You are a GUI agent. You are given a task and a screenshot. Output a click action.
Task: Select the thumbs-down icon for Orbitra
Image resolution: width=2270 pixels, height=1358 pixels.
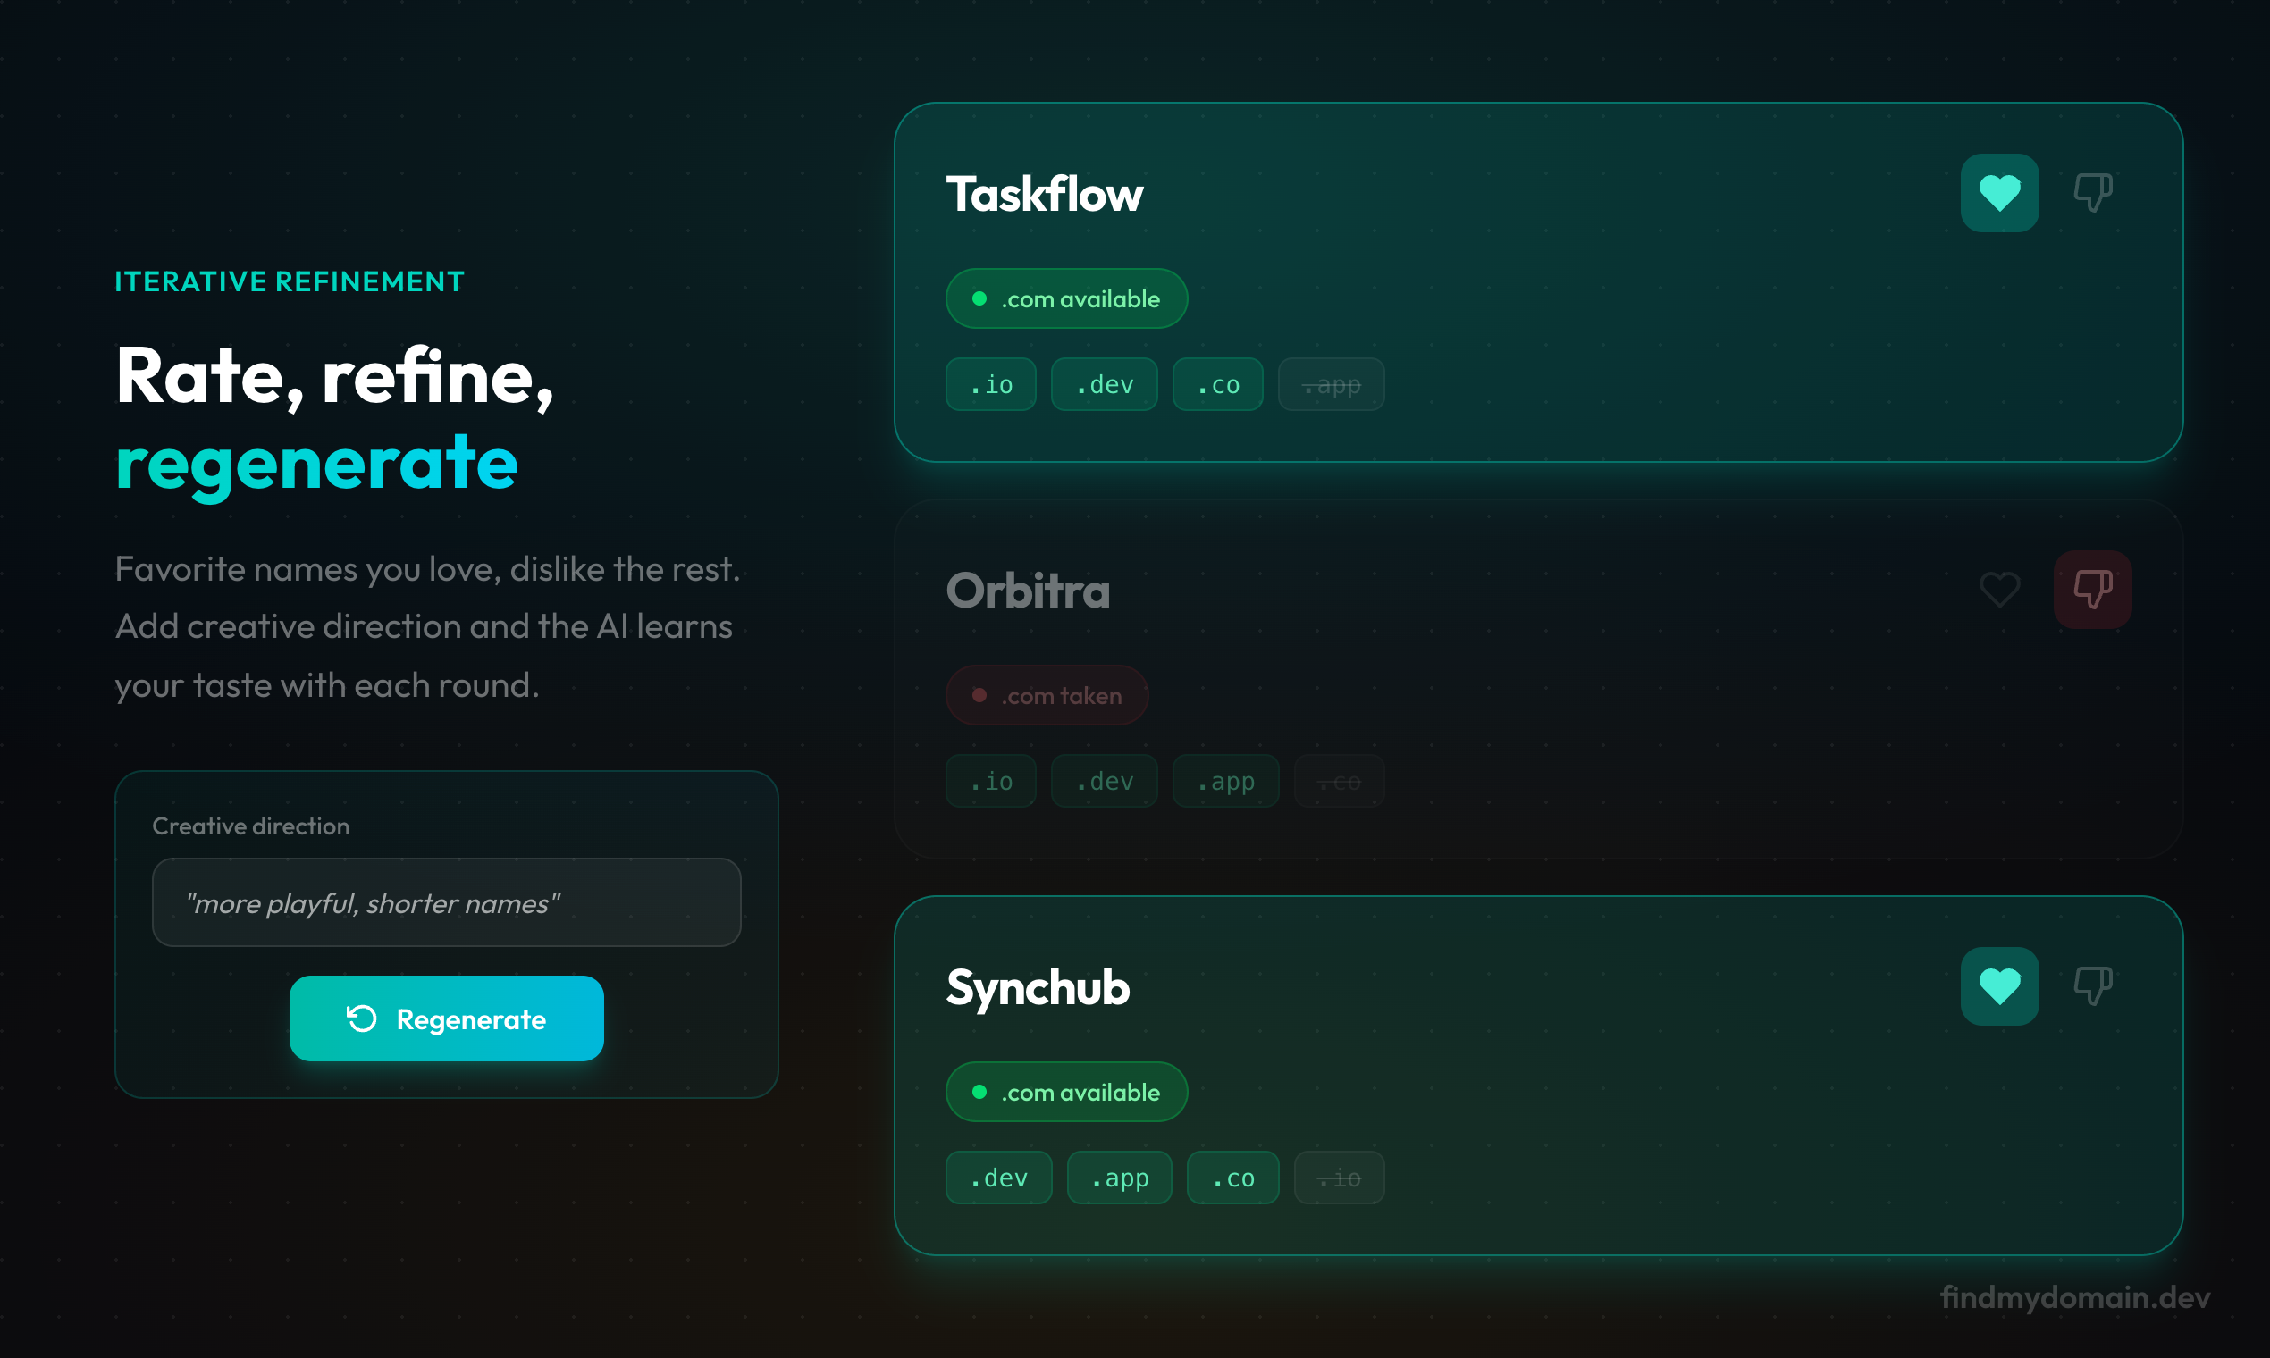2092,590
